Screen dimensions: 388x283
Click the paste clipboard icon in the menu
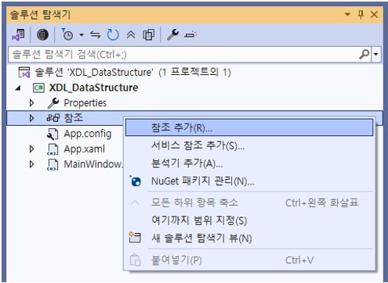135,260
